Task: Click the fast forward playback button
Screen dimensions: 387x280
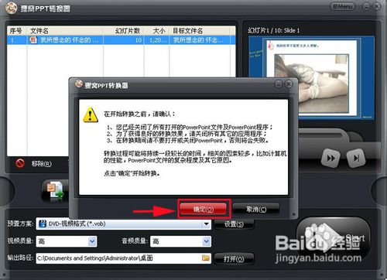Action: click(330, 158)
